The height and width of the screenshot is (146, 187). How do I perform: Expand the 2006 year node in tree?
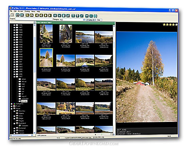[14, 74]
